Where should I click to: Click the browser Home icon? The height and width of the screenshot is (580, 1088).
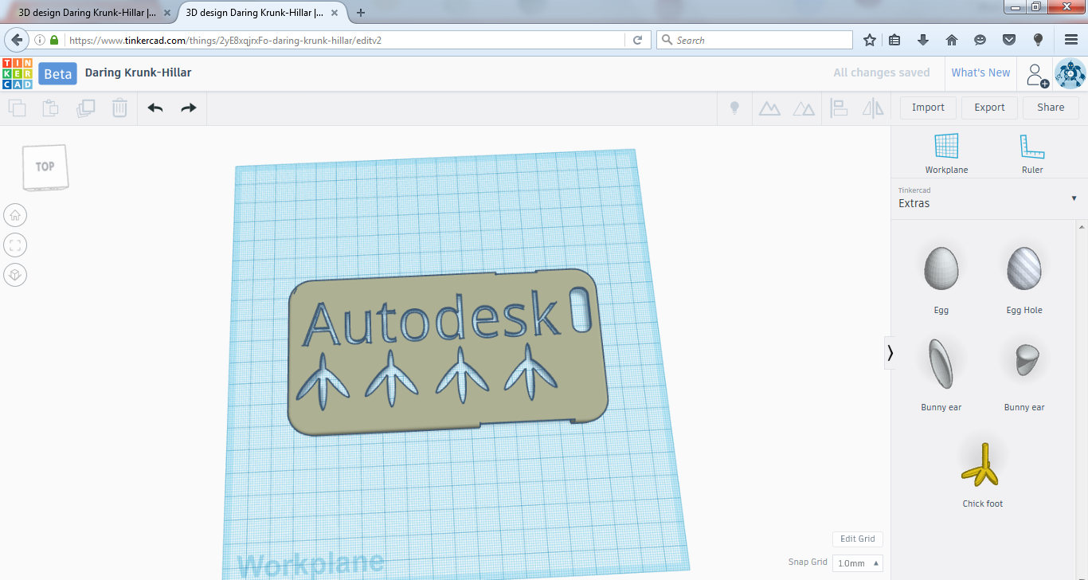tap(952, 40)
